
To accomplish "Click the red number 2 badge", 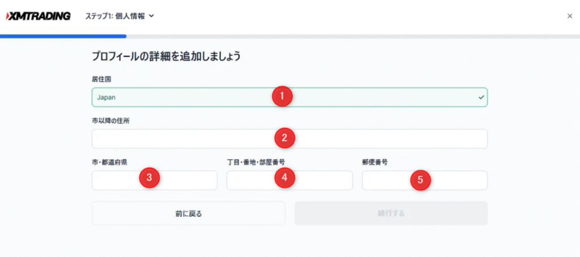I will [285, 137].
